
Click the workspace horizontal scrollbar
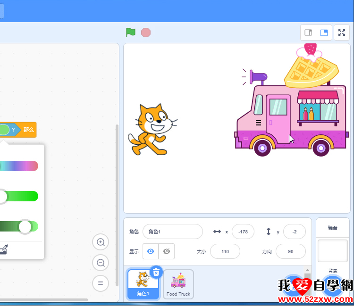(x=44, y=300)
